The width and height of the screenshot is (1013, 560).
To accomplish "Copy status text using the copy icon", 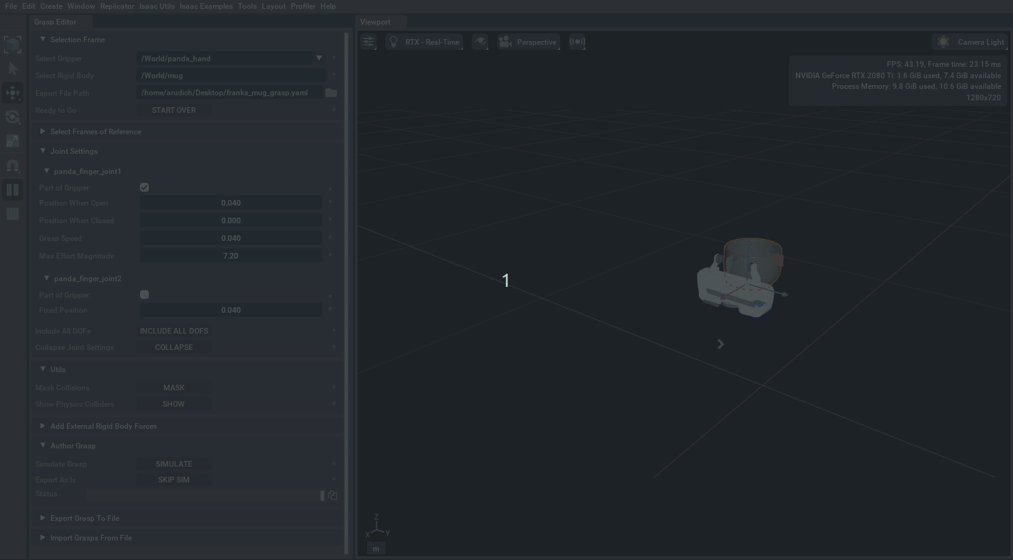I will [x=332, y=496].
